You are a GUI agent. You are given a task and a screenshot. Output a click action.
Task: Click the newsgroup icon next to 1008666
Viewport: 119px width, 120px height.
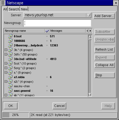pyautogui.click(x=10, y=41)
